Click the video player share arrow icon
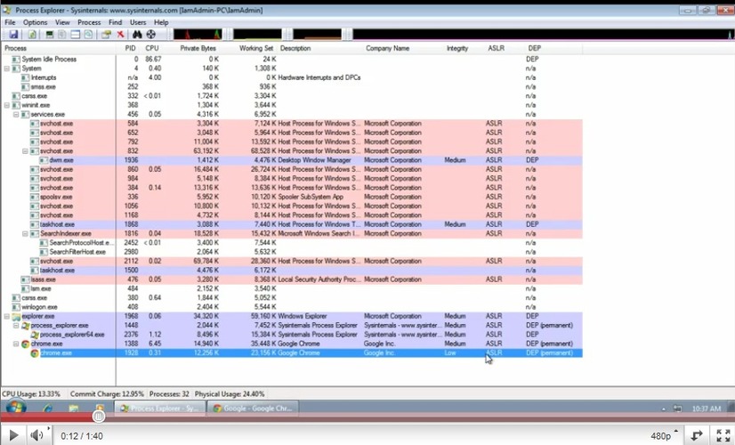735x445 pixels. click(x=696, y=435)
